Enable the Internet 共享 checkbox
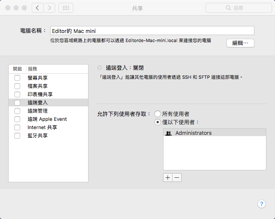 tap(17, 127)
